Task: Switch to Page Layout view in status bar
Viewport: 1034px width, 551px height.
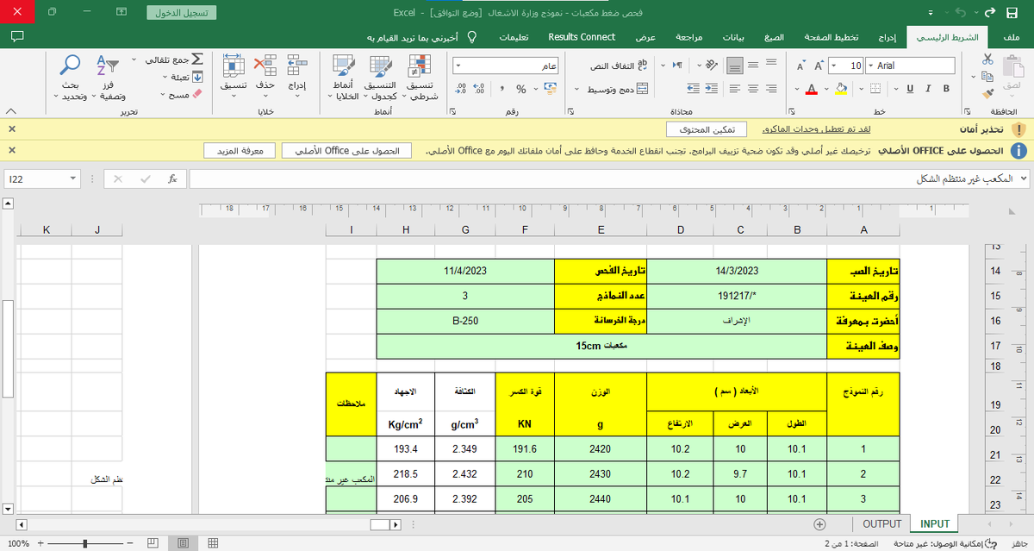Action: point(183,544)
